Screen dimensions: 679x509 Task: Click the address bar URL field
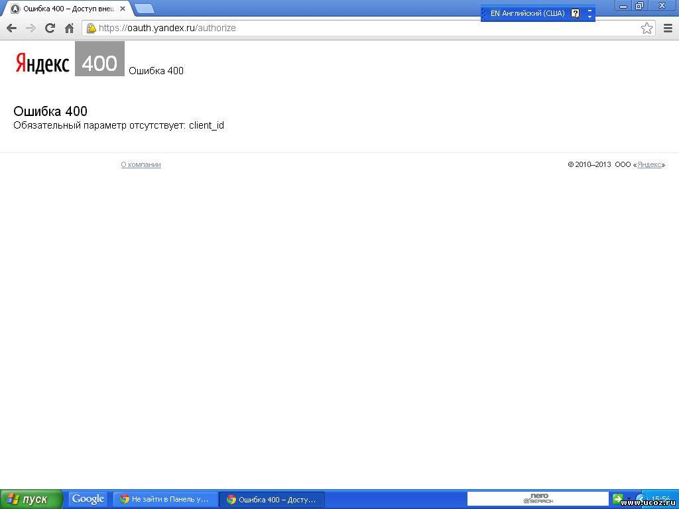pyautogui.click(x=365, y=28)
